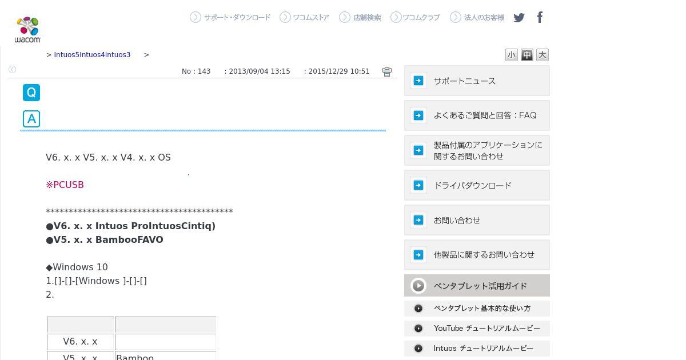Select the No : 143 article number

point(196,71)
